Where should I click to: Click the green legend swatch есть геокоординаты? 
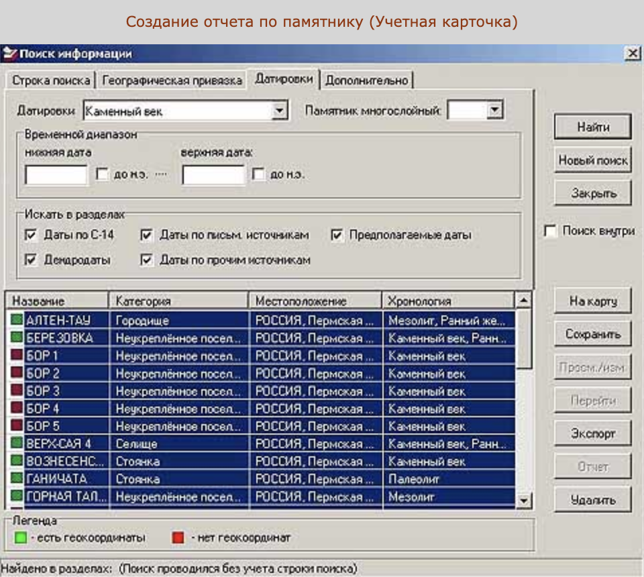click(21, 537)
